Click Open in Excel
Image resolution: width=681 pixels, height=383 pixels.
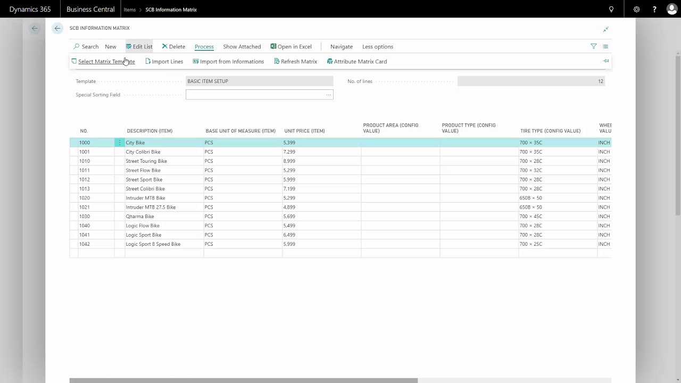(291, 46)
